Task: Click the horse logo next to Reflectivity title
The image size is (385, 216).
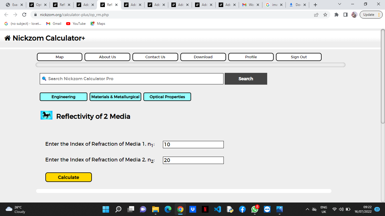Action: pyautogui.click(x=47, y=115)
